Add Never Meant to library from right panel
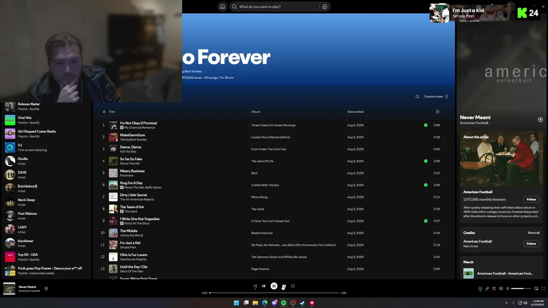Image resolution: width=548 pixels, height=308 pixels. (x=540, y=120)
